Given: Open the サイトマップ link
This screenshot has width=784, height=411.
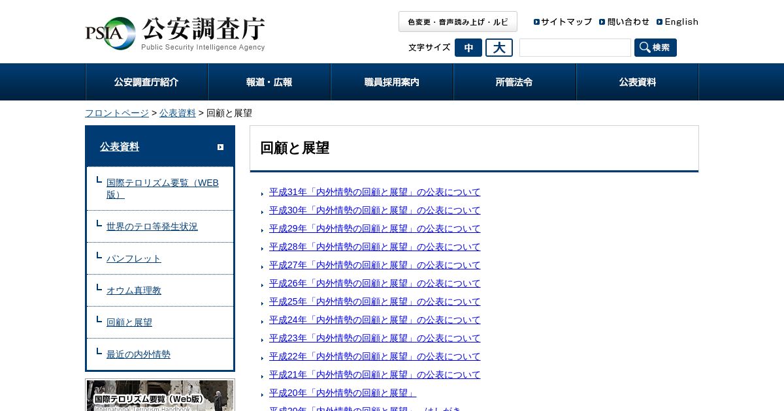Looking at the screenshot, I should tap(563, 22).
